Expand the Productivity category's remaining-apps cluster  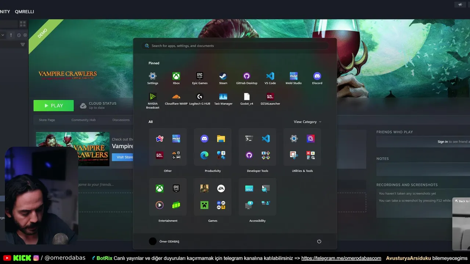tap(221, 155)
